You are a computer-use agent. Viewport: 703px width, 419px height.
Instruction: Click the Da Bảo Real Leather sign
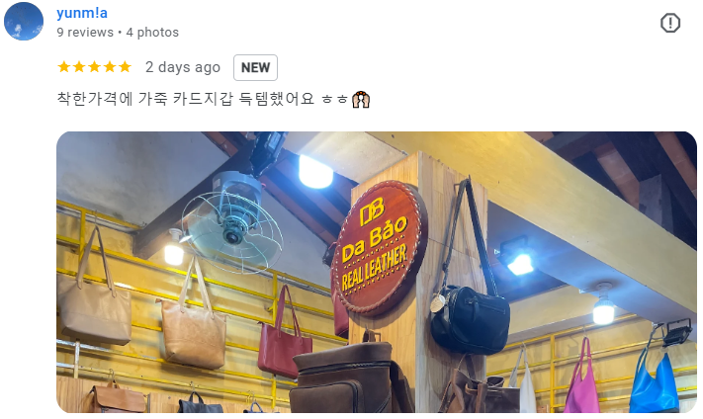pos(379,248)
